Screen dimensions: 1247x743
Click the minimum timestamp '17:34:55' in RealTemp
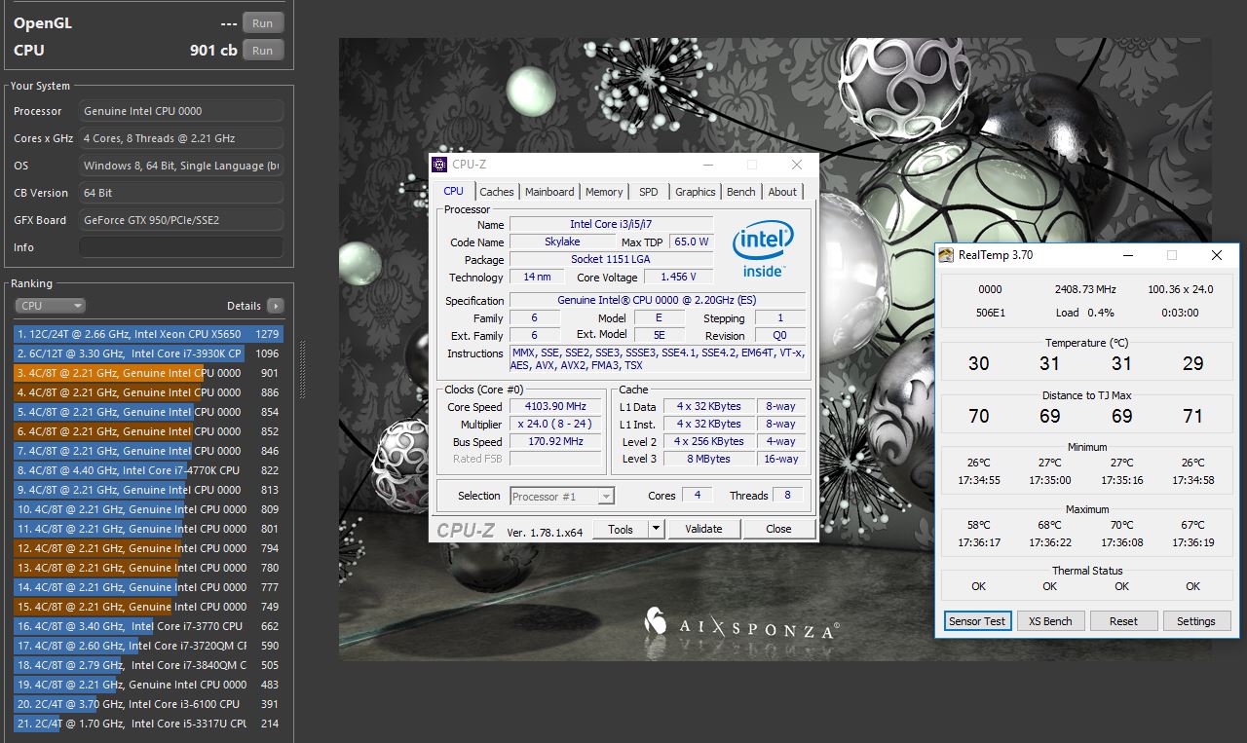tap(979, 480)
